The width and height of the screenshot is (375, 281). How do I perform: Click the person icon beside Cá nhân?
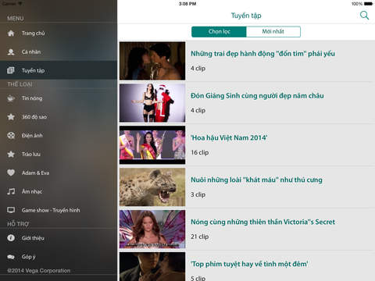tap(11, 52)
